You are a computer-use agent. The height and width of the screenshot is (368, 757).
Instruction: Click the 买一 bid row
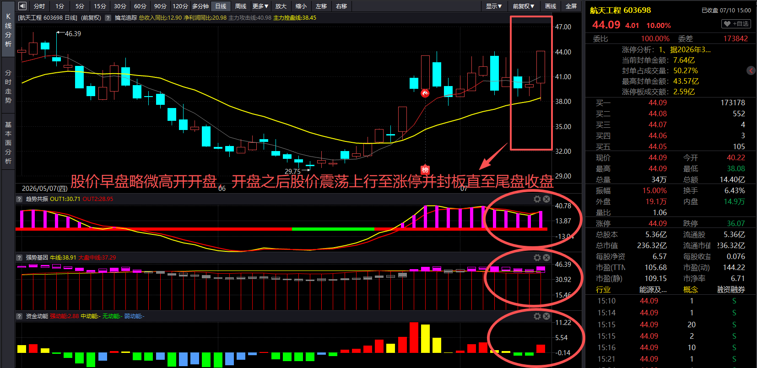coord(670,103)
